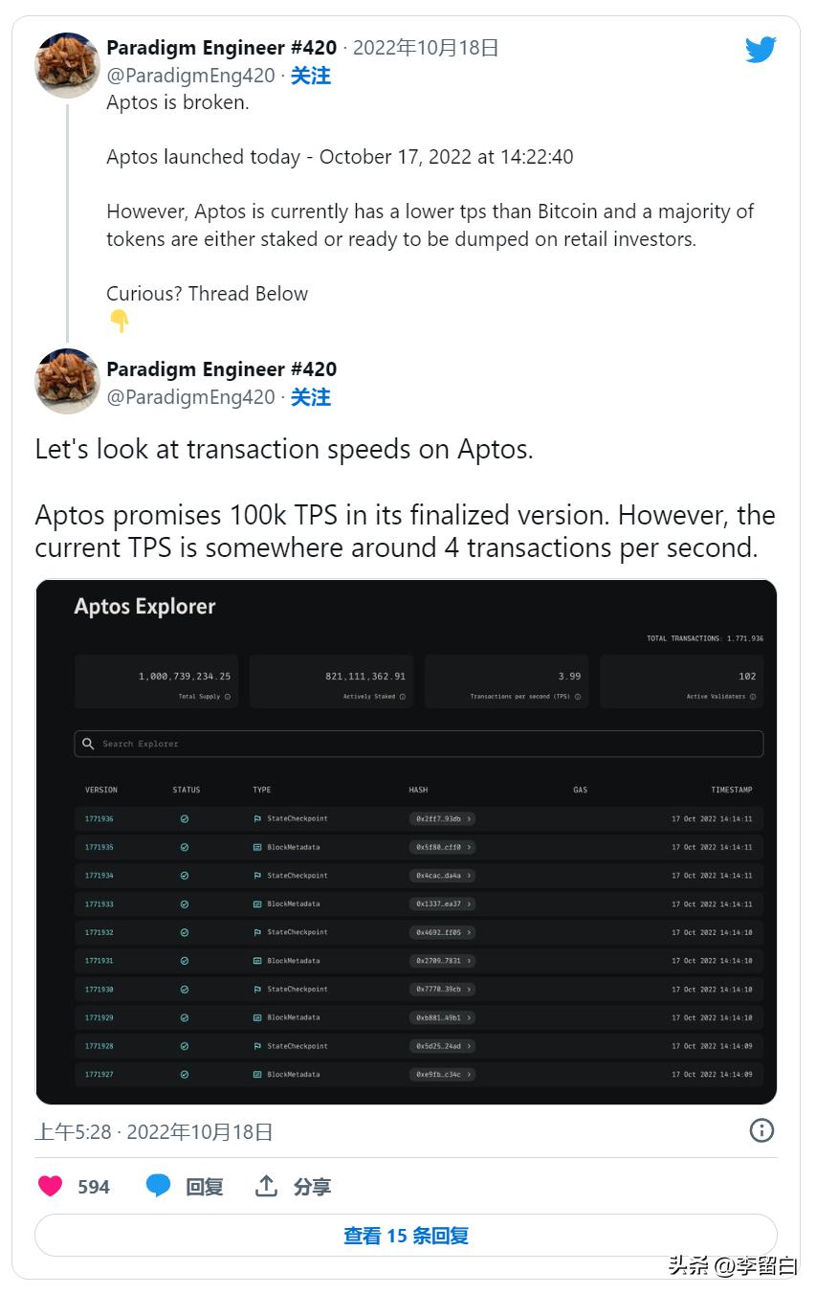The image size is (816, 1294).
Task: Click the version number 1771936 link
Action: click(100, 818)
